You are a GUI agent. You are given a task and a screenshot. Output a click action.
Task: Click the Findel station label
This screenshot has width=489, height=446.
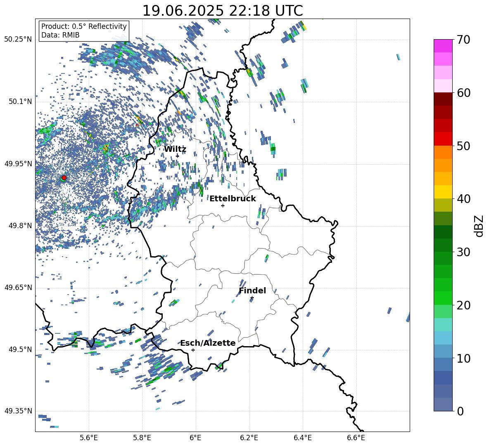click(x=252, y=290)
